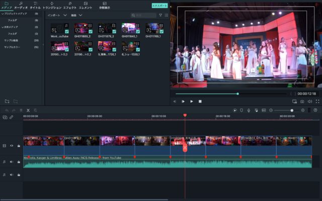Collapse the プロジェクトメディア tree folder
The width and height of the screenshot is (322, 201).
coord(2,14)
